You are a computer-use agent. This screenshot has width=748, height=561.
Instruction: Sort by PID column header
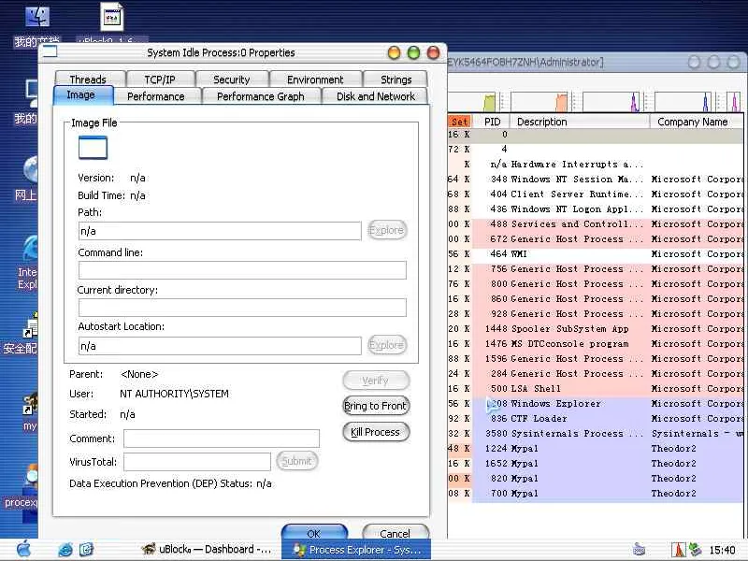pos(493,122)
